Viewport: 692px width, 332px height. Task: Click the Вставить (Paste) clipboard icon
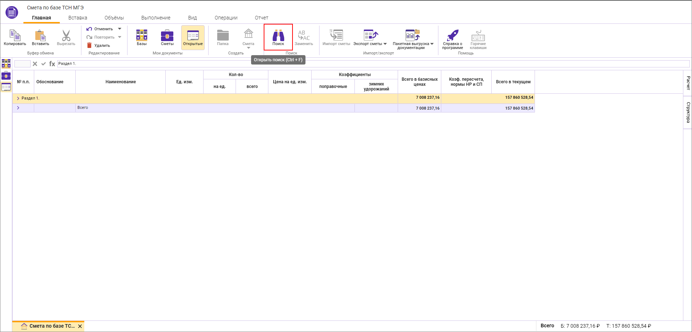click(40, 35)
